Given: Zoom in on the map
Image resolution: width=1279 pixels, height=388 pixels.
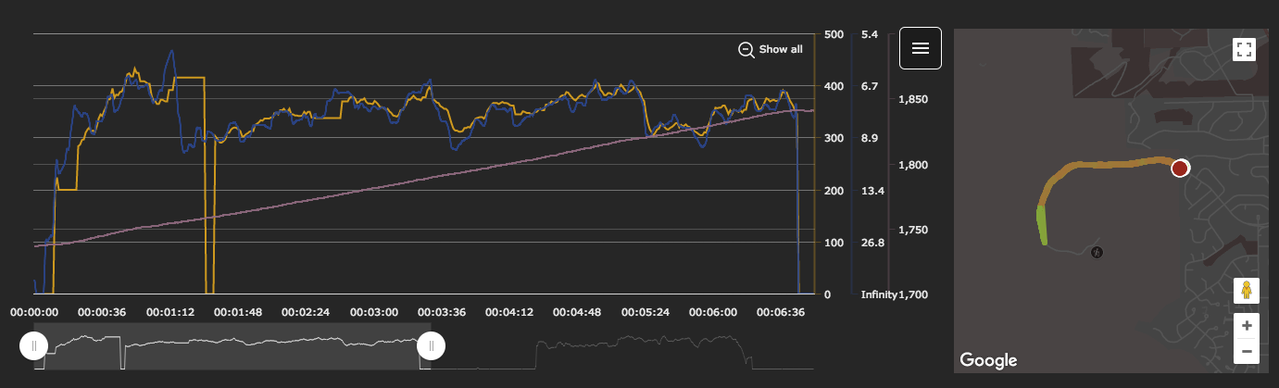Looking at the screenshot, I should (x=1247, y=326).
